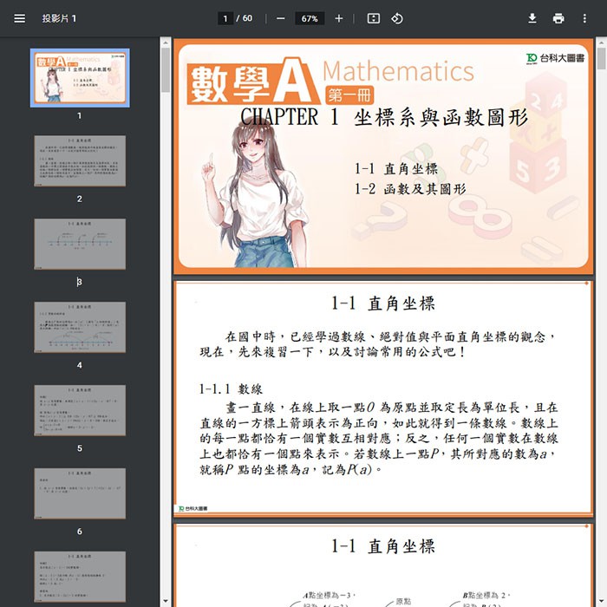Toggle the sidebar with the hamburger menu icon
The image size is (607, 607).
pyautogui.click(x=19, y=18)
